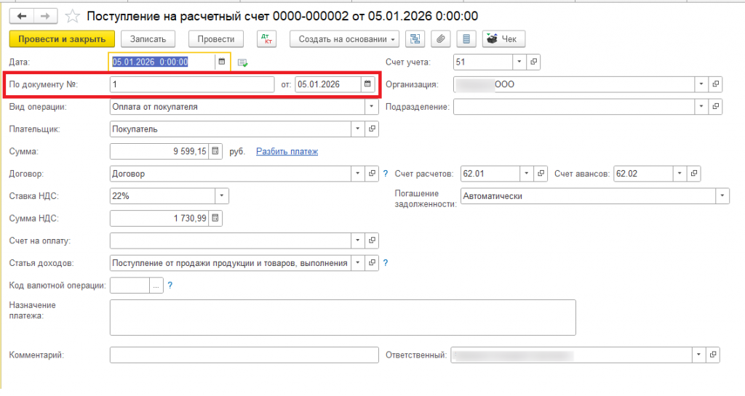745x396 pixels.
Task: Click the Записать button
Action: (148, 39)
